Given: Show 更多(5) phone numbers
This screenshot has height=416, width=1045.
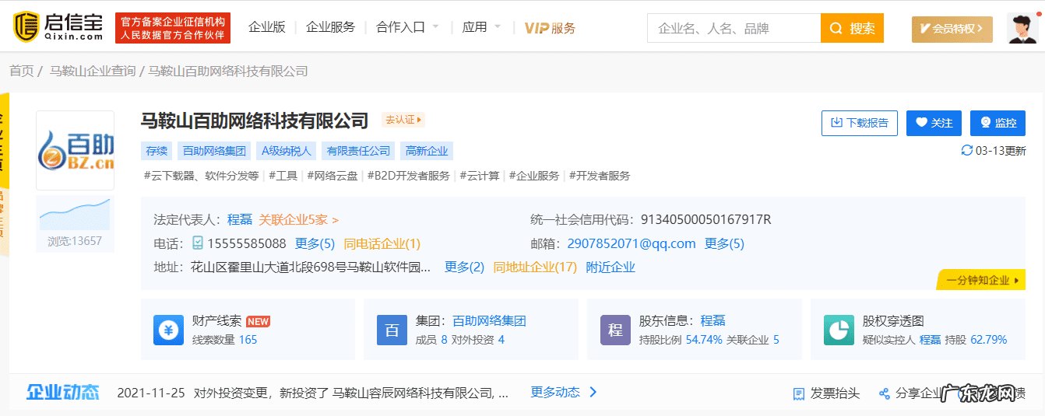Looking at the screenshot, I should [x=315, y=243].
